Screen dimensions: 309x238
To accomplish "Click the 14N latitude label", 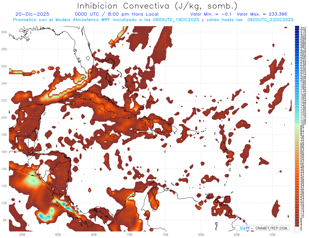I will [x=4, y=169].
